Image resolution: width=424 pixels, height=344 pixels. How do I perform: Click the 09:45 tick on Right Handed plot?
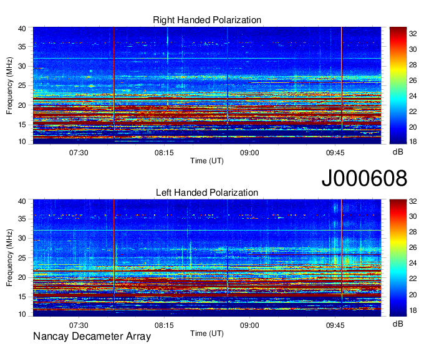335,153
